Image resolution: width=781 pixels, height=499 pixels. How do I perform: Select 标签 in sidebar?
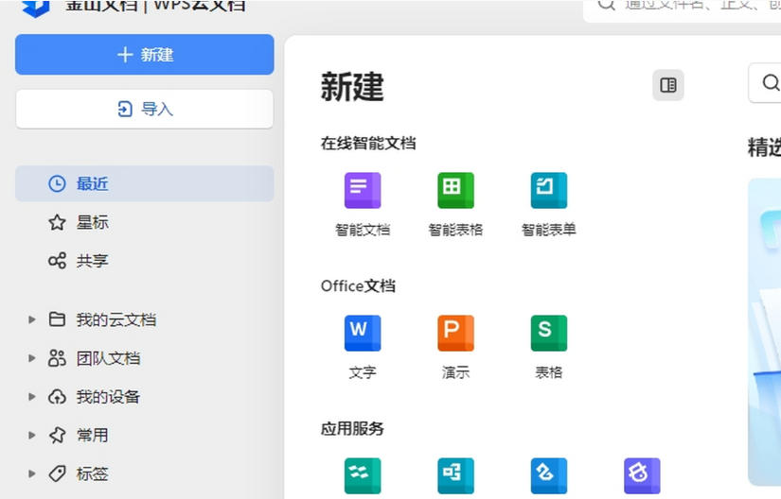click(92, 473)
